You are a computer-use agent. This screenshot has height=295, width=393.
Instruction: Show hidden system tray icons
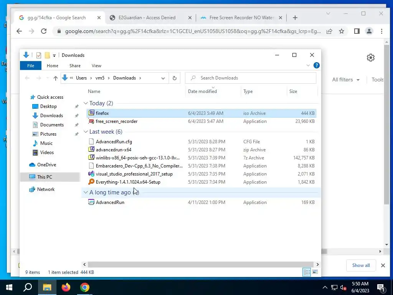pos(325,287)
